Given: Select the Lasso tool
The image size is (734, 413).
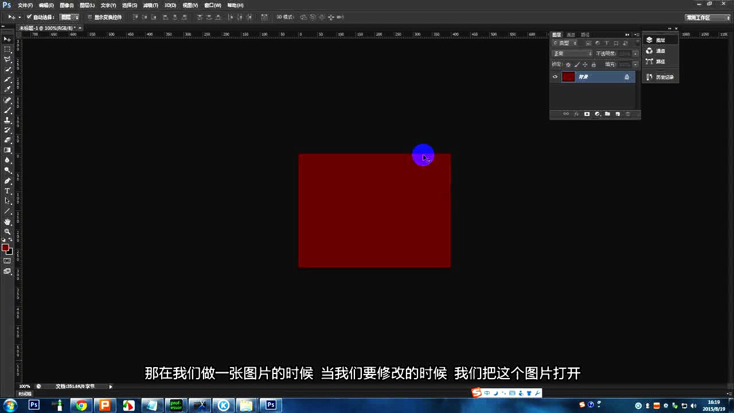Looking at the screenshot, I should (x=7, y=60).
